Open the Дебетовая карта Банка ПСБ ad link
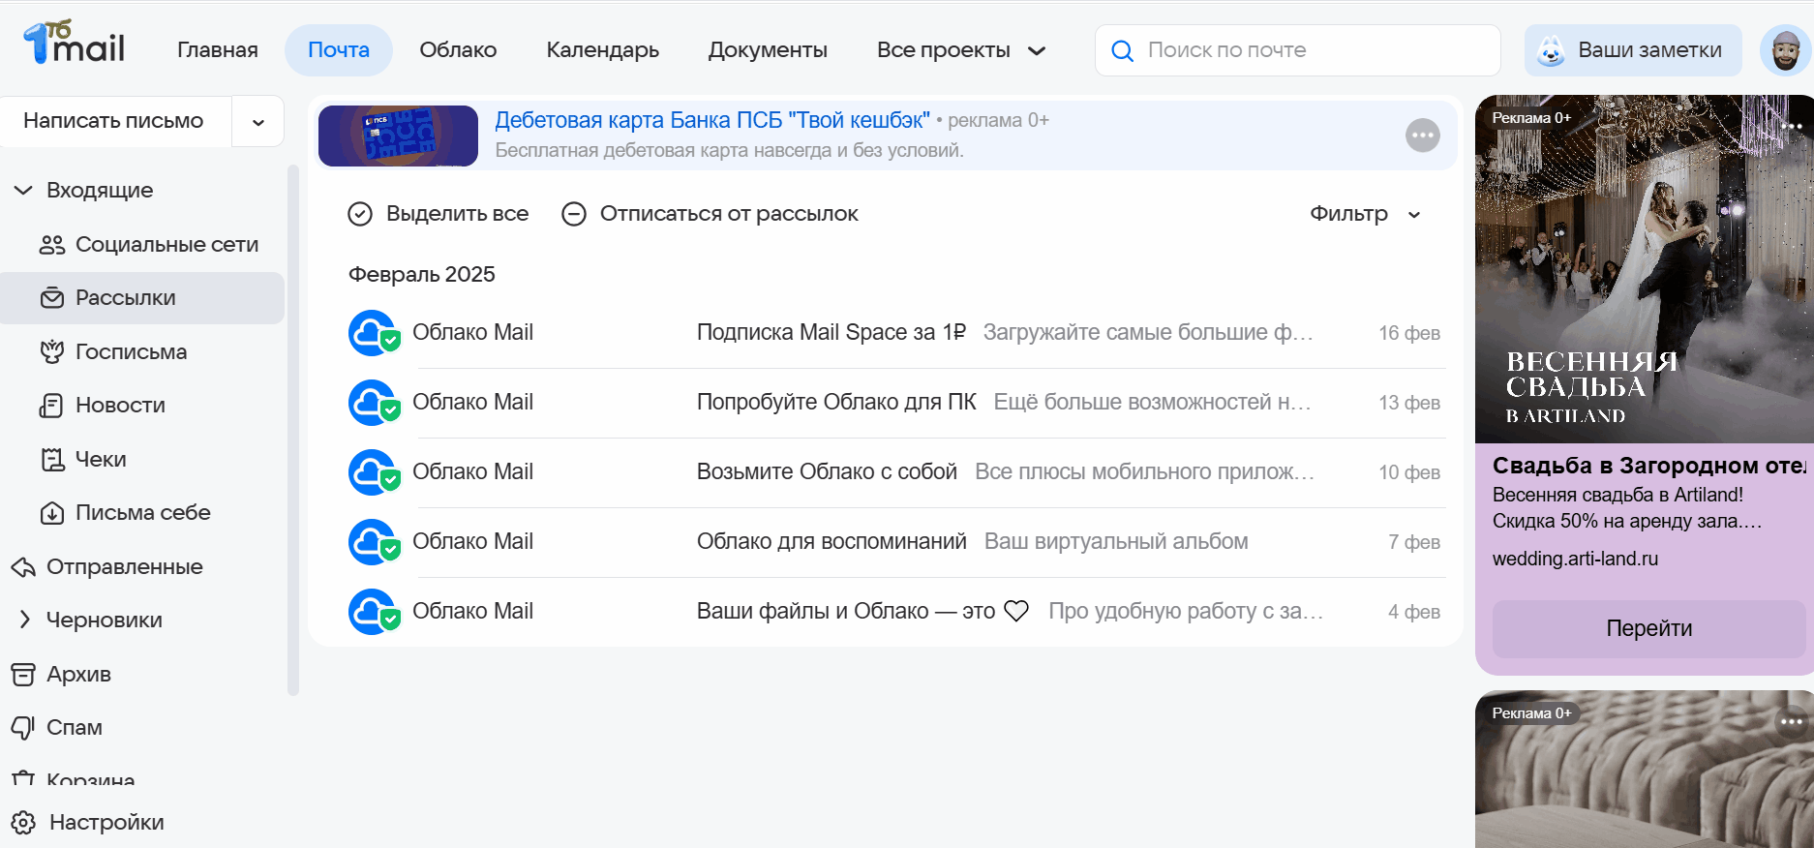 tap(712, 121)
